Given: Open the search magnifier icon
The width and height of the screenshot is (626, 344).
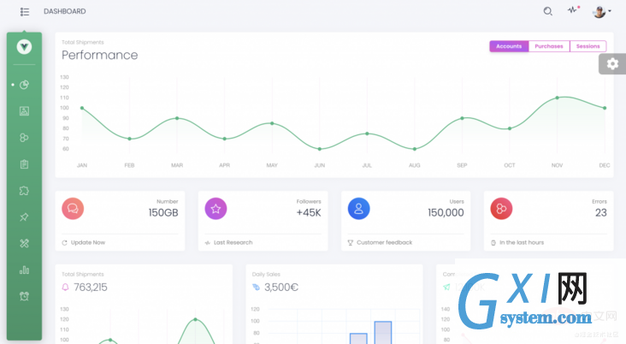Looking at the screenshot, I should (x=547, y=11).
